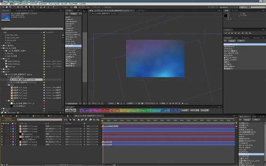Select the Pen tool in toolbar
The width and height of the screenshot is (266, 166).
[30, 7]
